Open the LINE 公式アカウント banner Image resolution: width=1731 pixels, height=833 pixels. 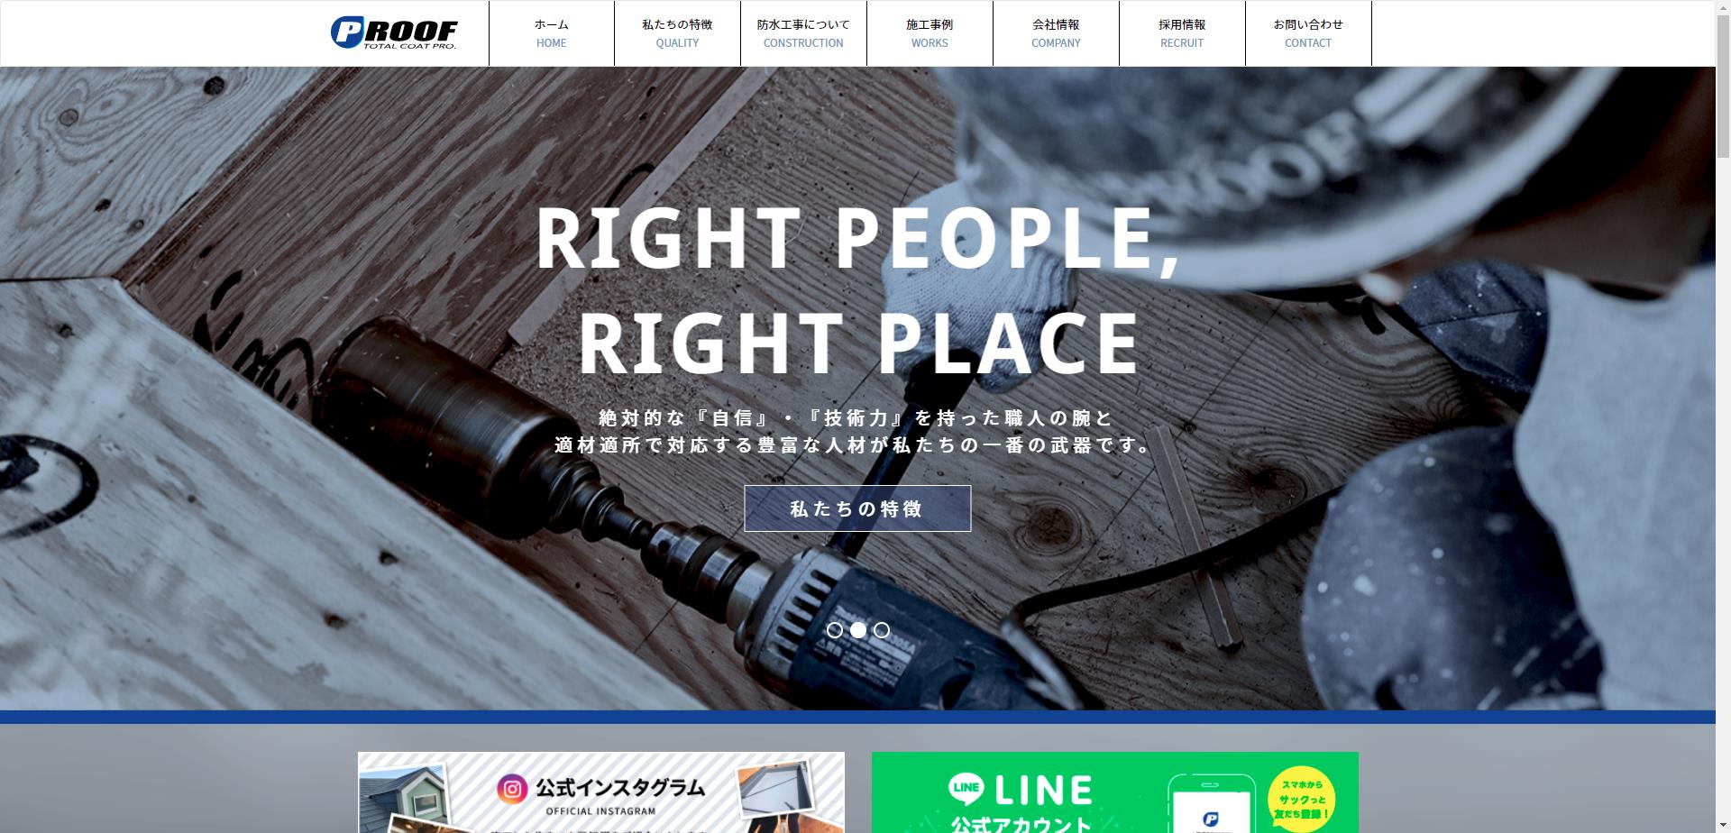tap(1115, 792)
